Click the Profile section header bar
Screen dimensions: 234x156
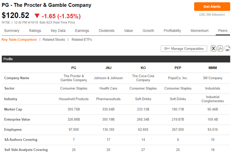116,59
